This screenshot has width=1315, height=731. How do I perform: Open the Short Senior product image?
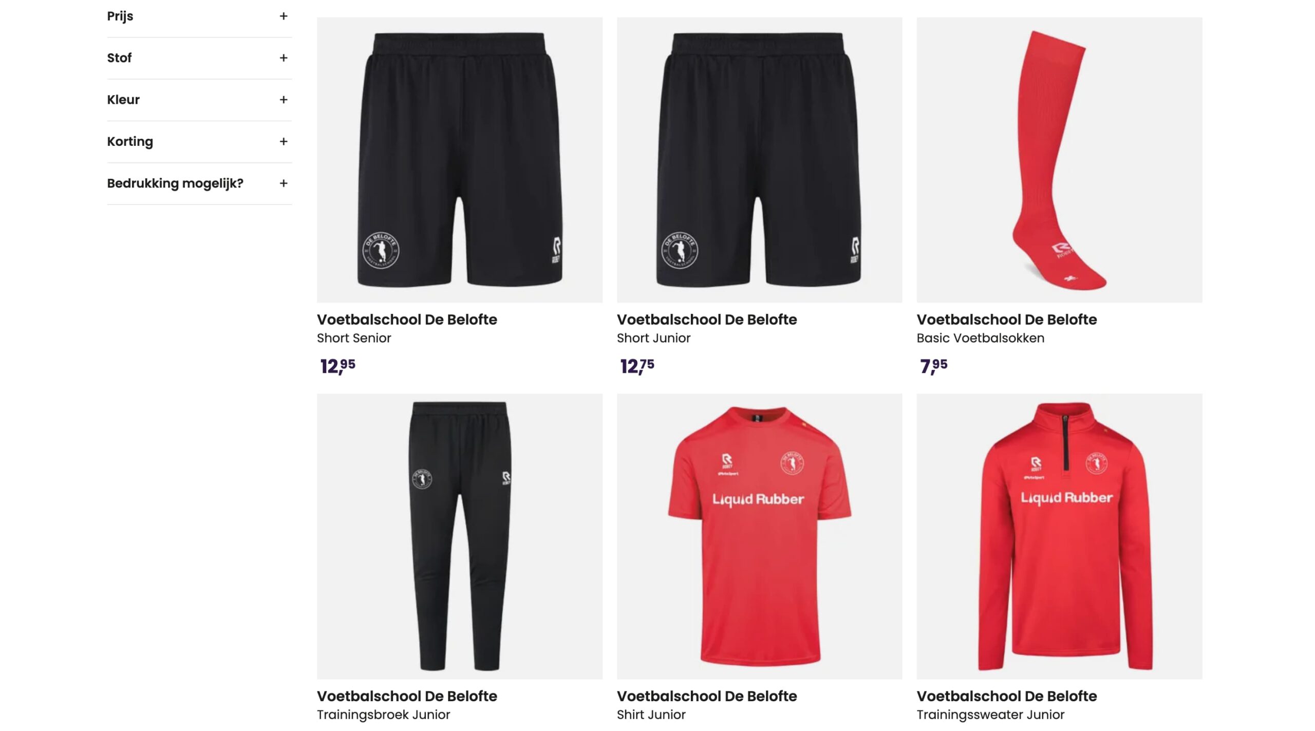[x=459, y=160]
